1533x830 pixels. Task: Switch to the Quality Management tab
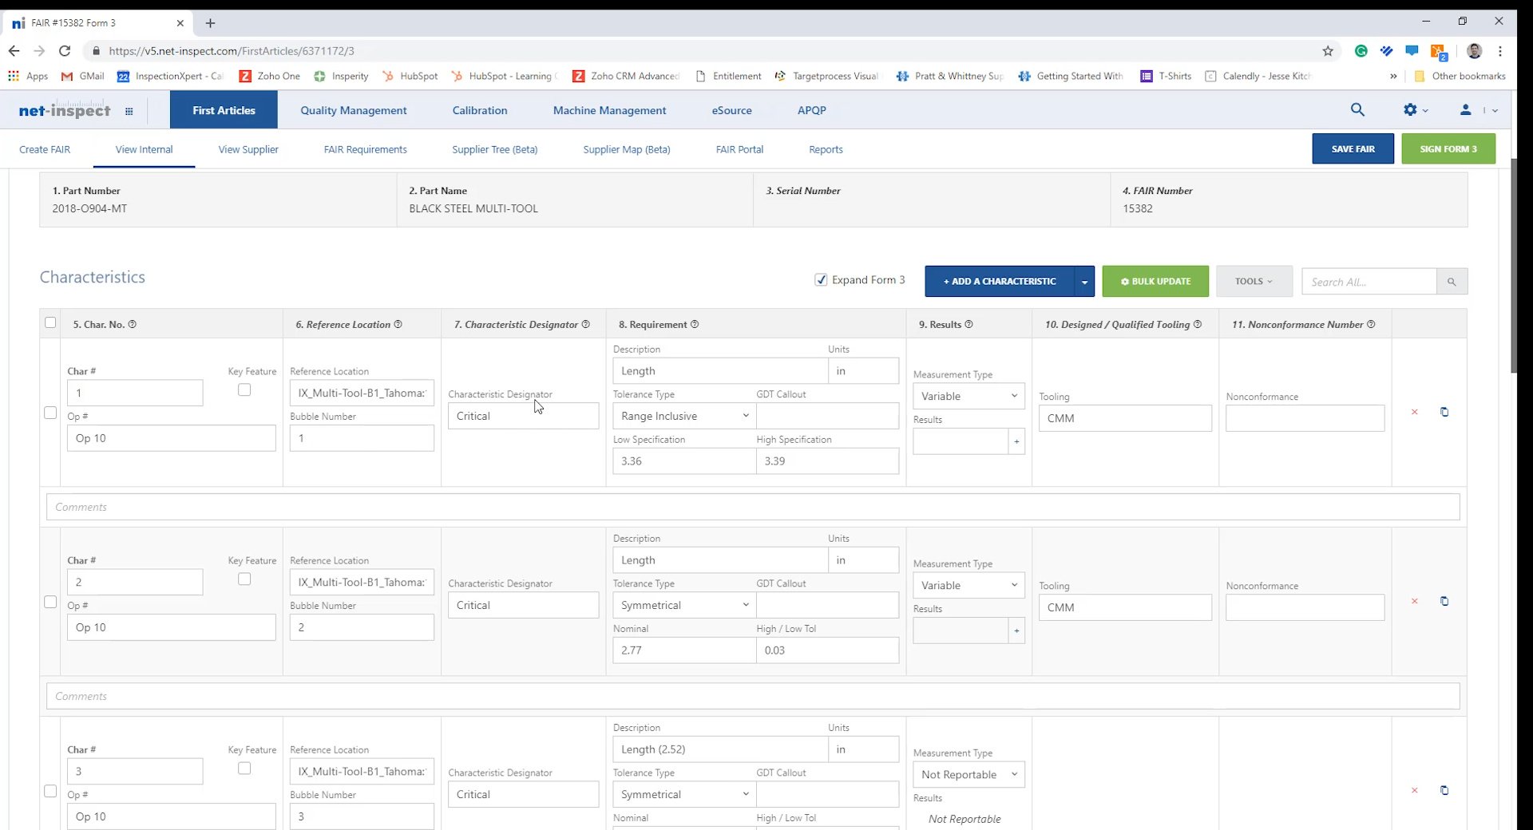tap(353, 109)
